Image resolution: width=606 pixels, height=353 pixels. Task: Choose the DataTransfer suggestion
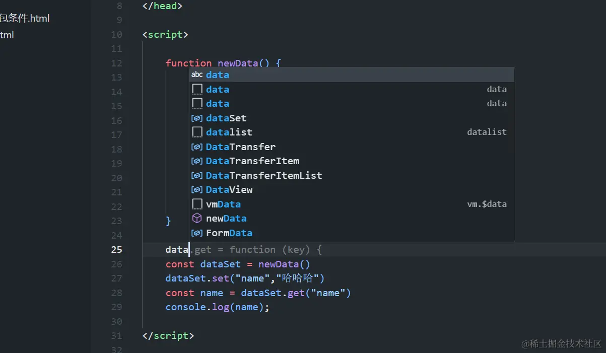(x=352, y=147)
